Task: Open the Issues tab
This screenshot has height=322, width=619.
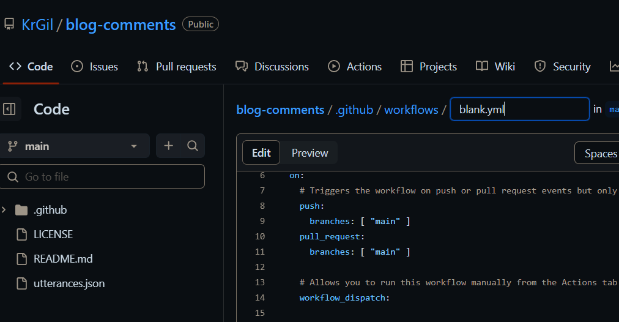Action: (x=94, y=66)
